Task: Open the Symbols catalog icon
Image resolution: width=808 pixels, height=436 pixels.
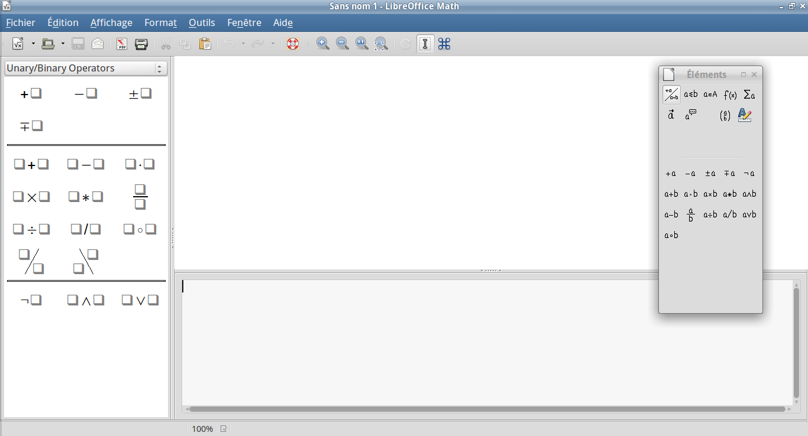Action: pos(444,44)
